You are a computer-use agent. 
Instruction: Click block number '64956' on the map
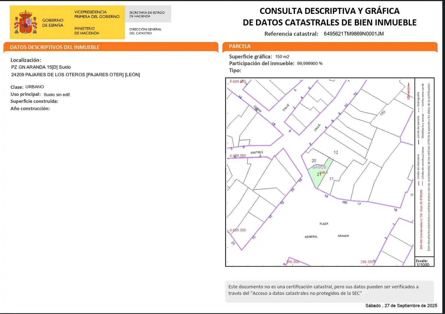tap(319, 167)
